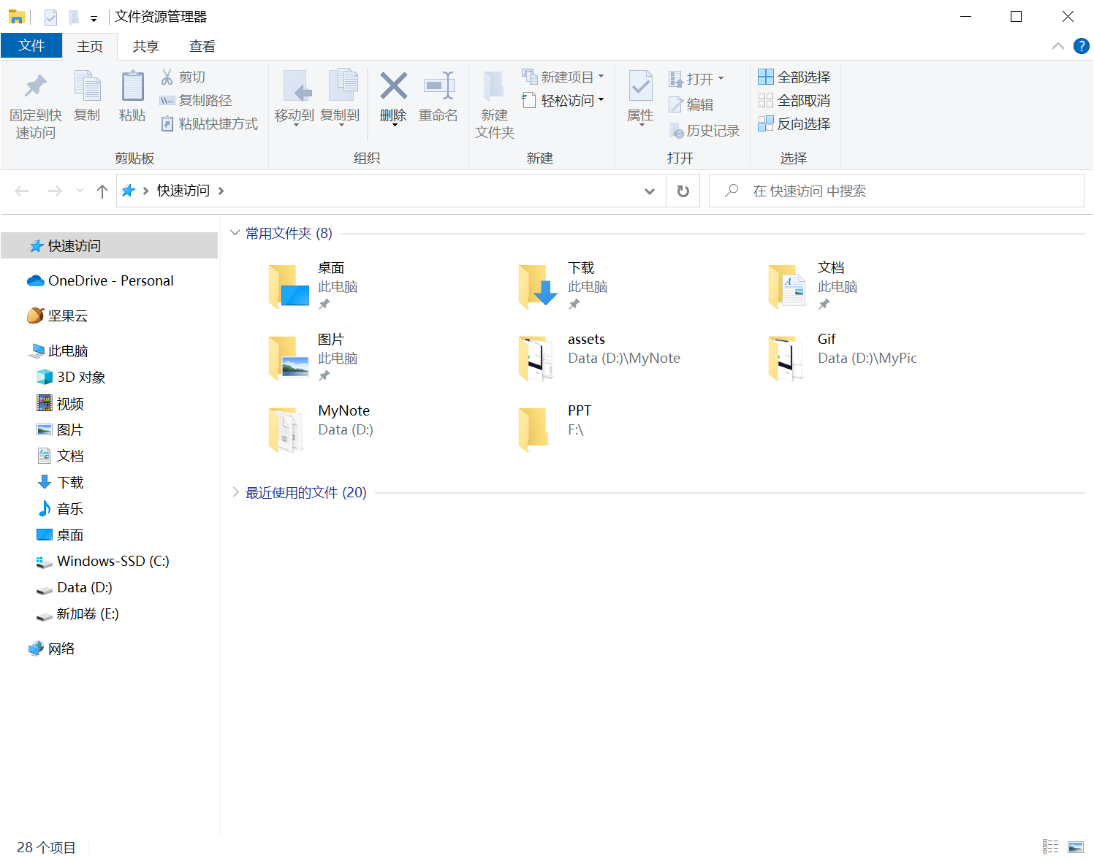This screenshot has height=861, width=1094.
Task: Click Select all (全部选择)
Action: click(x=794, y=77)
